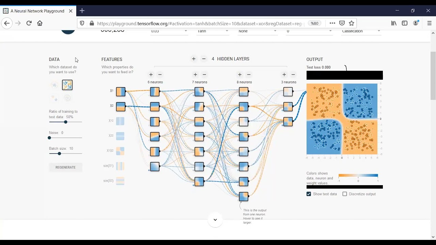Open the problem type dropdown showing Classification

[x=361, y=31]
